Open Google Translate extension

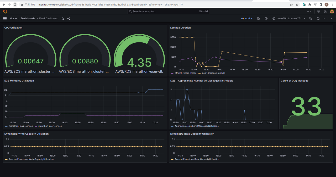point(304,4)
